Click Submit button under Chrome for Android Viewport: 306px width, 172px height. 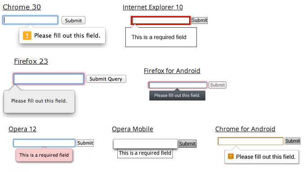tap(293, 141)
